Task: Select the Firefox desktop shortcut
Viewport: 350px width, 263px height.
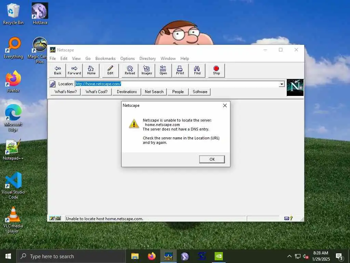Action: (x=13, y=82)
